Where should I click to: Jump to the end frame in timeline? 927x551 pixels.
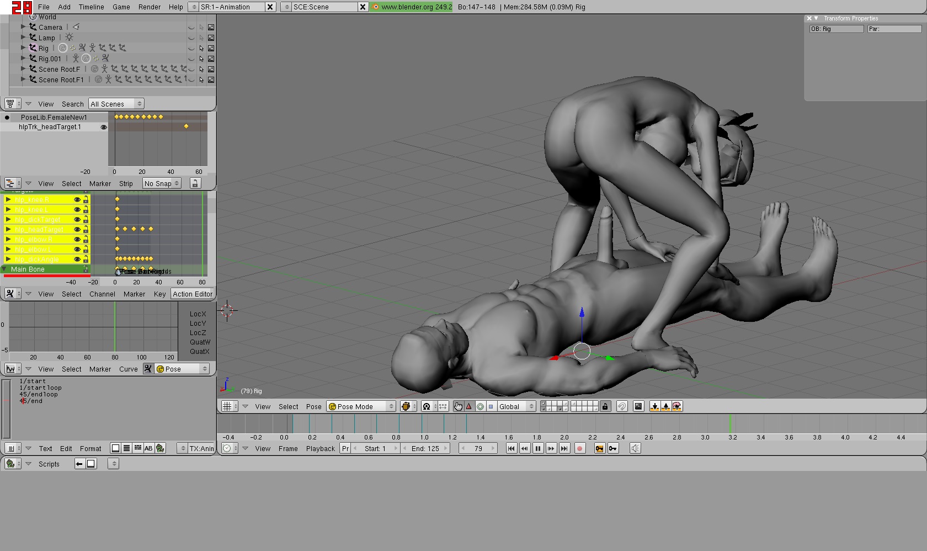click(x=564, y=448)
